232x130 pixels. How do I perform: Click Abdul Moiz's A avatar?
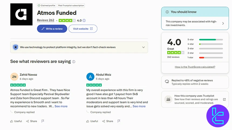pos(90,77)
